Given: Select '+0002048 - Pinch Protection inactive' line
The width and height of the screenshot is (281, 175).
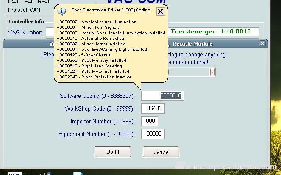Looking at the screenshot, I should pyautogui.click(x=94, y=77).
